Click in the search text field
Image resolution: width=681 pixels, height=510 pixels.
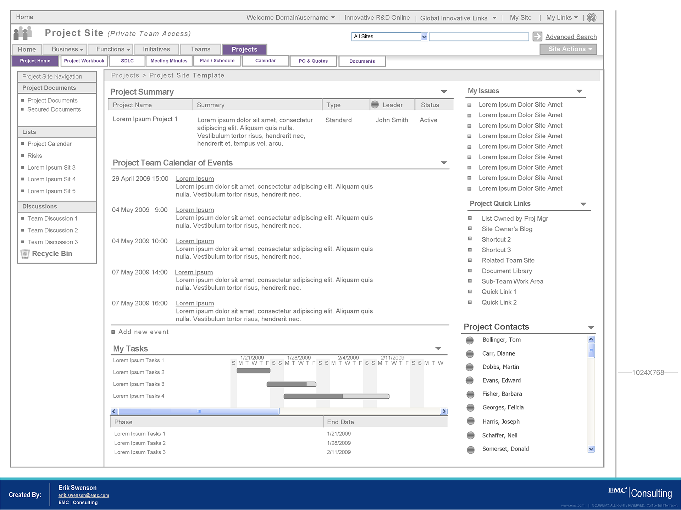(479, 36)
